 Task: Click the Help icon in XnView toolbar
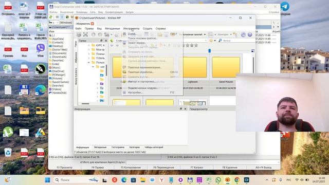[x=250, y=34]
